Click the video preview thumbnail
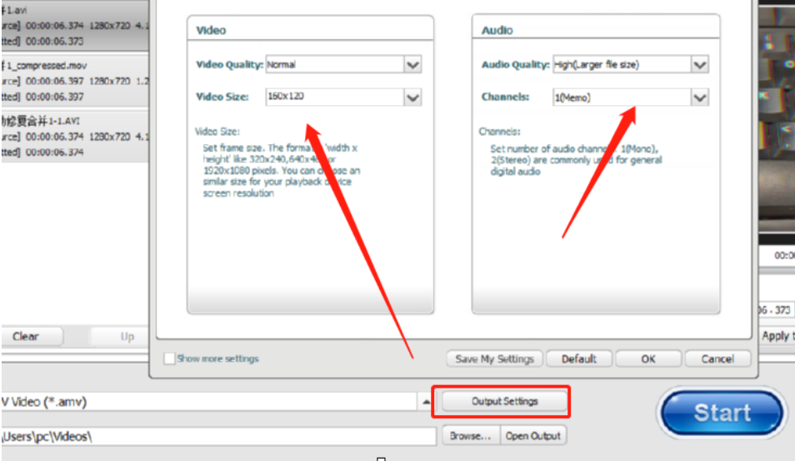This screenshot has width=795, height=461. (x=777, y=121)
